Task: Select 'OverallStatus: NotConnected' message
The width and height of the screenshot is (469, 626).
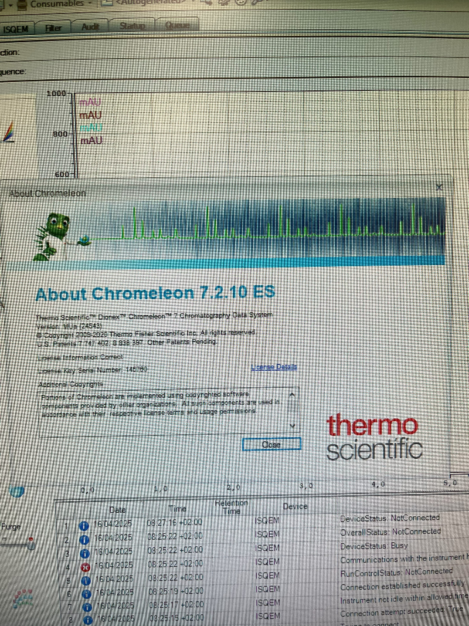Action: [x=390, y=532]
